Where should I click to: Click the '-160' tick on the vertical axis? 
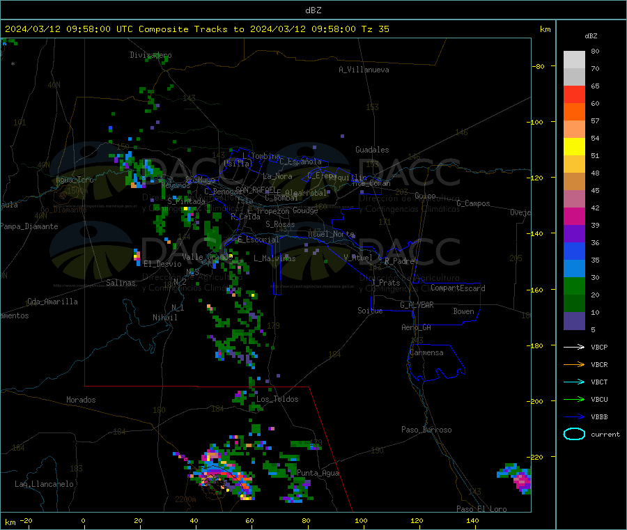tap(534, 290)
